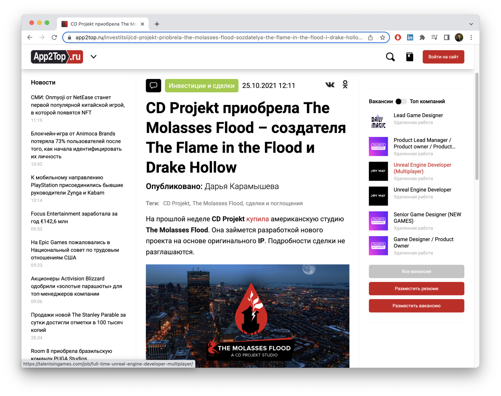Open Инвестиции и сделки category label
The width and height of the screenshot is (501, 396).
[x=202, y=86]
